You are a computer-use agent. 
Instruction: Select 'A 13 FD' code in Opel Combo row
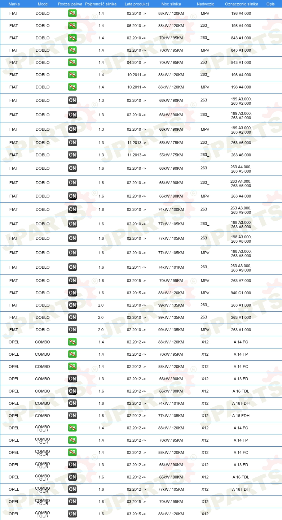point(241,379)
